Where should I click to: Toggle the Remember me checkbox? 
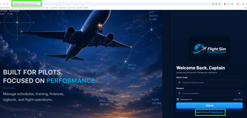tap(178, 99)
